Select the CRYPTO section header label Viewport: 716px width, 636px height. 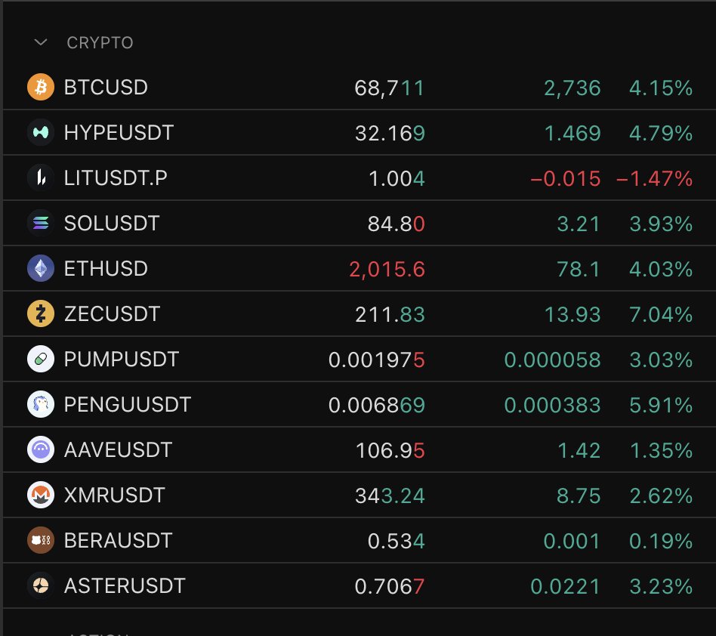pyautogui.click(x=100, y=42)
